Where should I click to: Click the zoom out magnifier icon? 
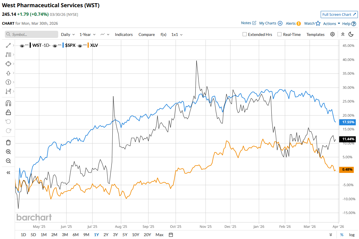click(8, 161)
